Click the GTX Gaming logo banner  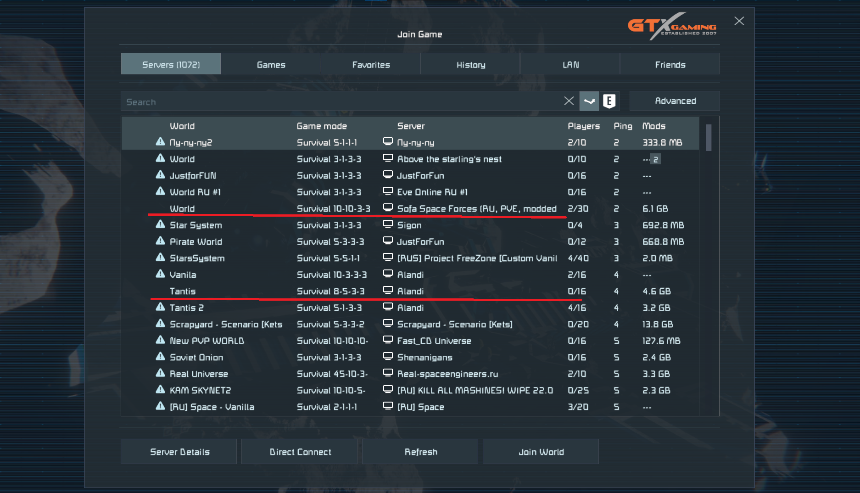(x=672, y=26)
